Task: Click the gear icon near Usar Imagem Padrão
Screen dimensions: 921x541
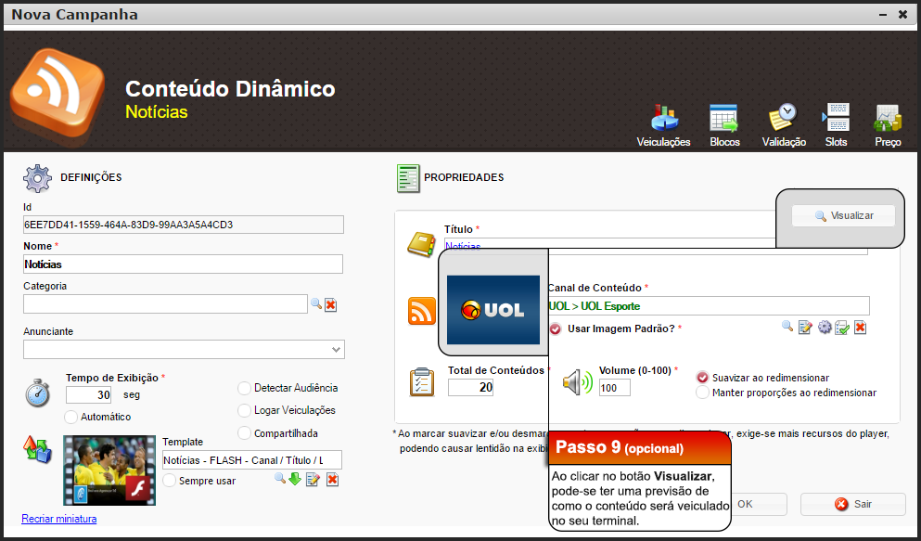Action: pos(824,328)
